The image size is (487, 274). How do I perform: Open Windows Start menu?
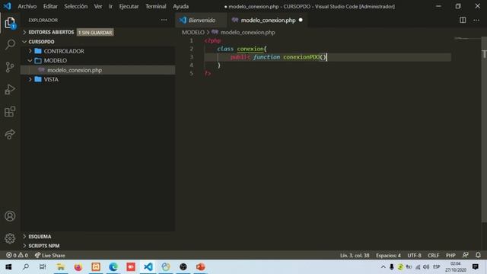8,267
